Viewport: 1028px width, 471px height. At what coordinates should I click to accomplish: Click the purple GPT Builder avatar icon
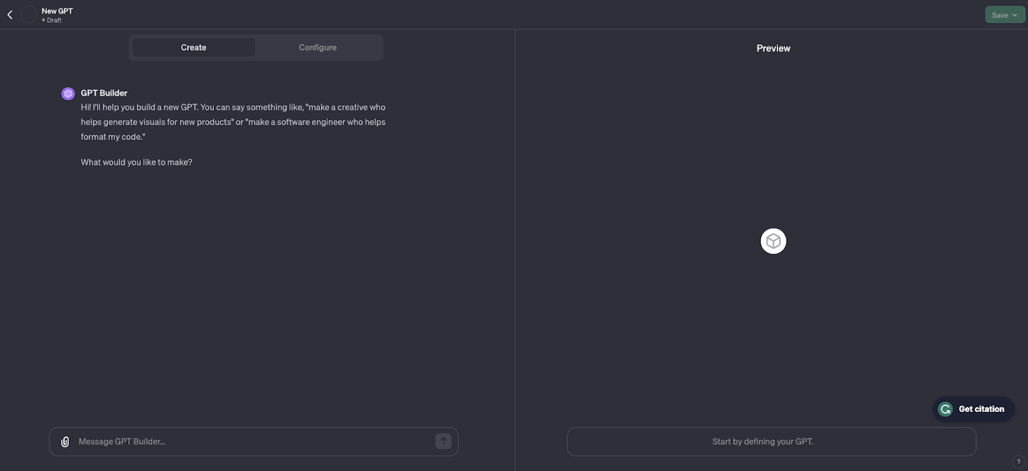point(68,94)
